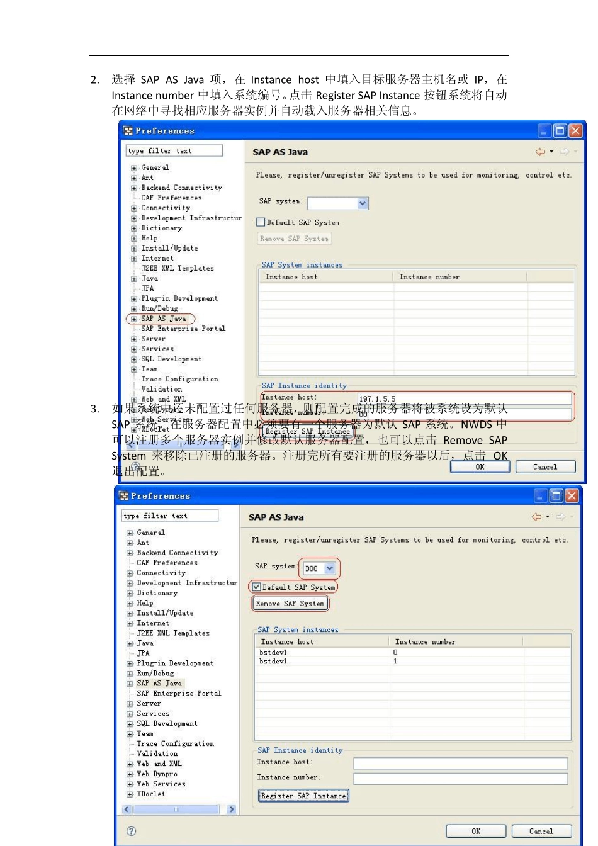The image size is (598, 846).
Task: Select Dictionary item in upper dialog tree
Action: pyautogui.click(x=161, y=228)
